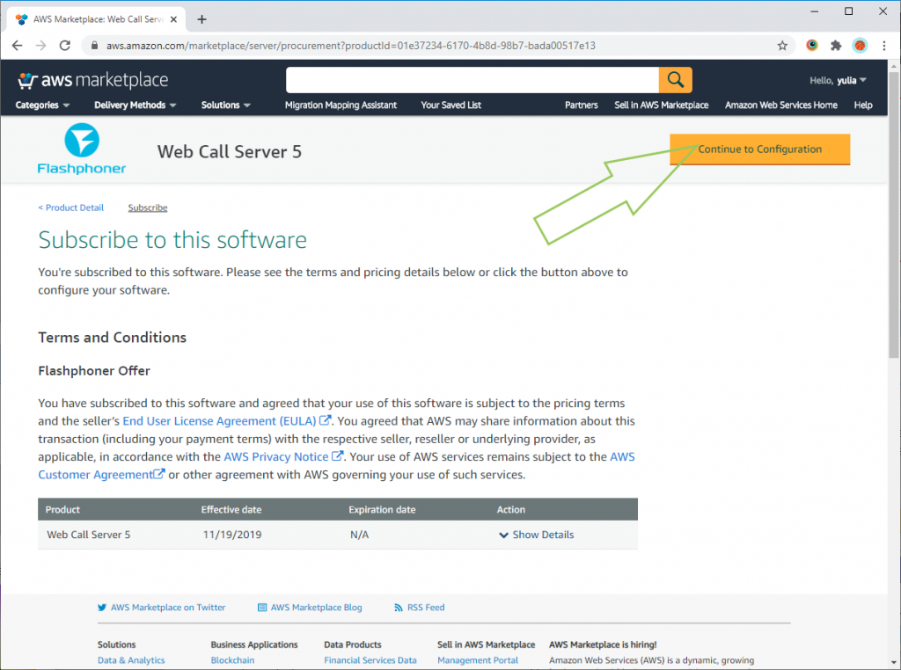
Task: Close the AWS Marketplace tab
Action: click(x=173, y=19)
